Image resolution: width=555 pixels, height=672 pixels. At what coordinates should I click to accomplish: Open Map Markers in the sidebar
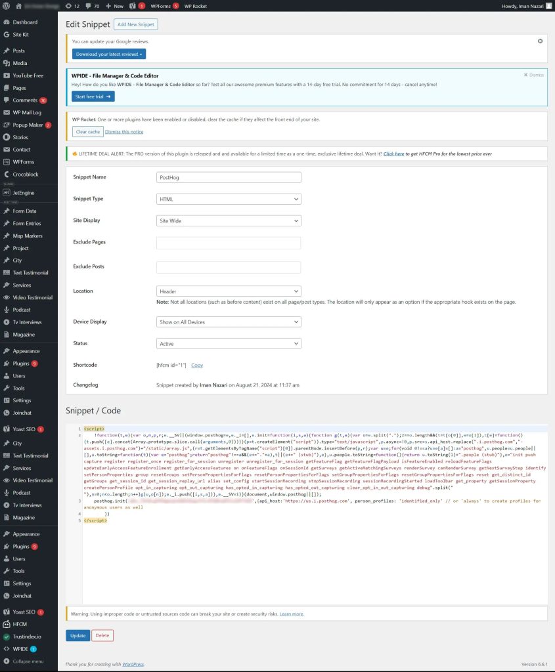[x=29, y=236]
